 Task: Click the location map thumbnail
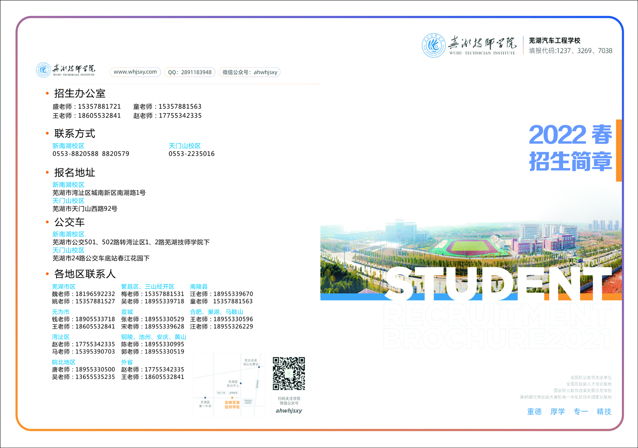point(229,384)
